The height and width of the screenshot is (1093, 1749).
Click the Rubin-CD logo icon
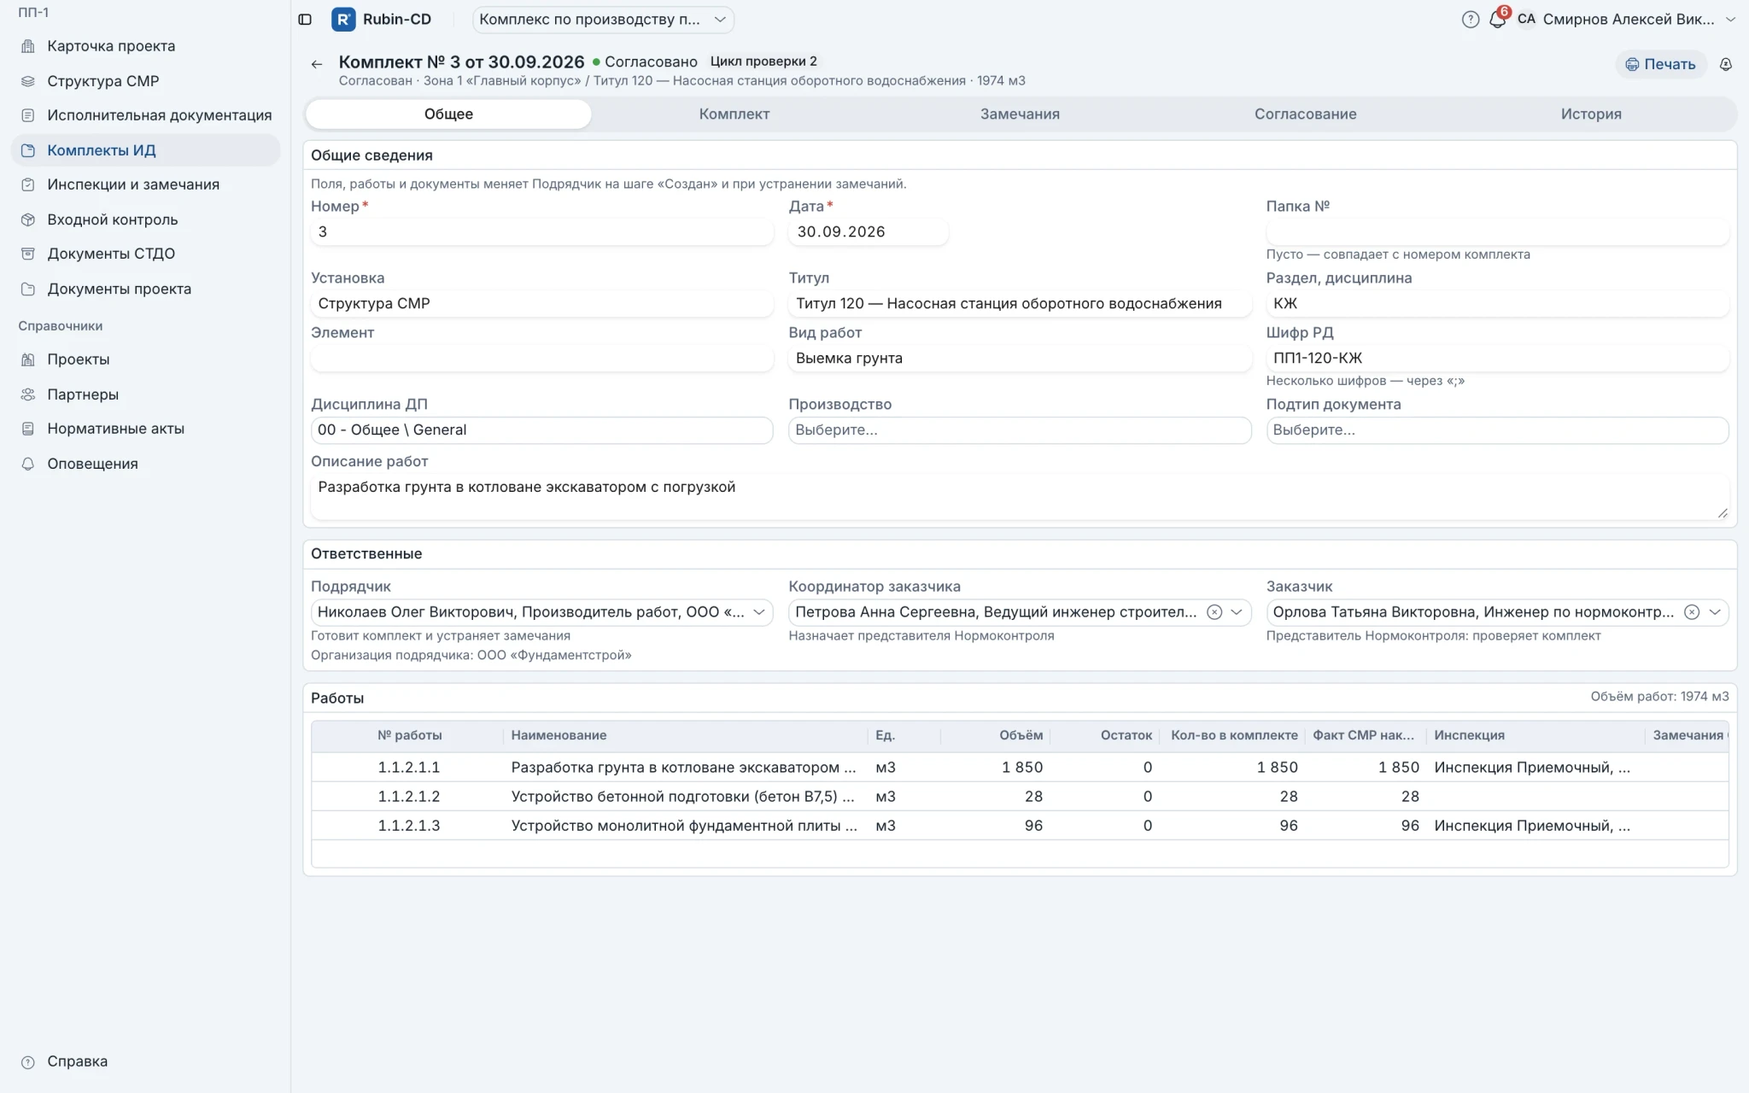343,20
